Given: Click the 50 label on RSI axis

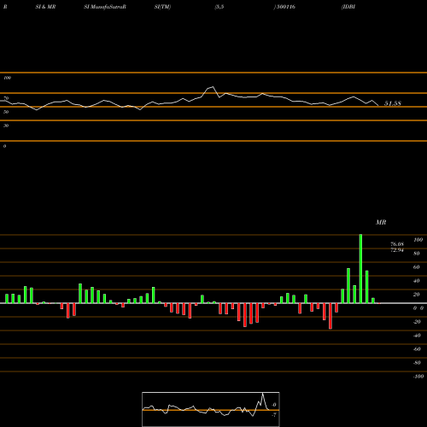Looking at the screenshot, I should coord(6,112).
